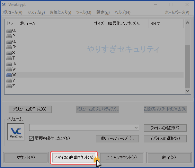Select the S: drive slot icon
This screenshot has width=195, height=168.
pos(9,53)
